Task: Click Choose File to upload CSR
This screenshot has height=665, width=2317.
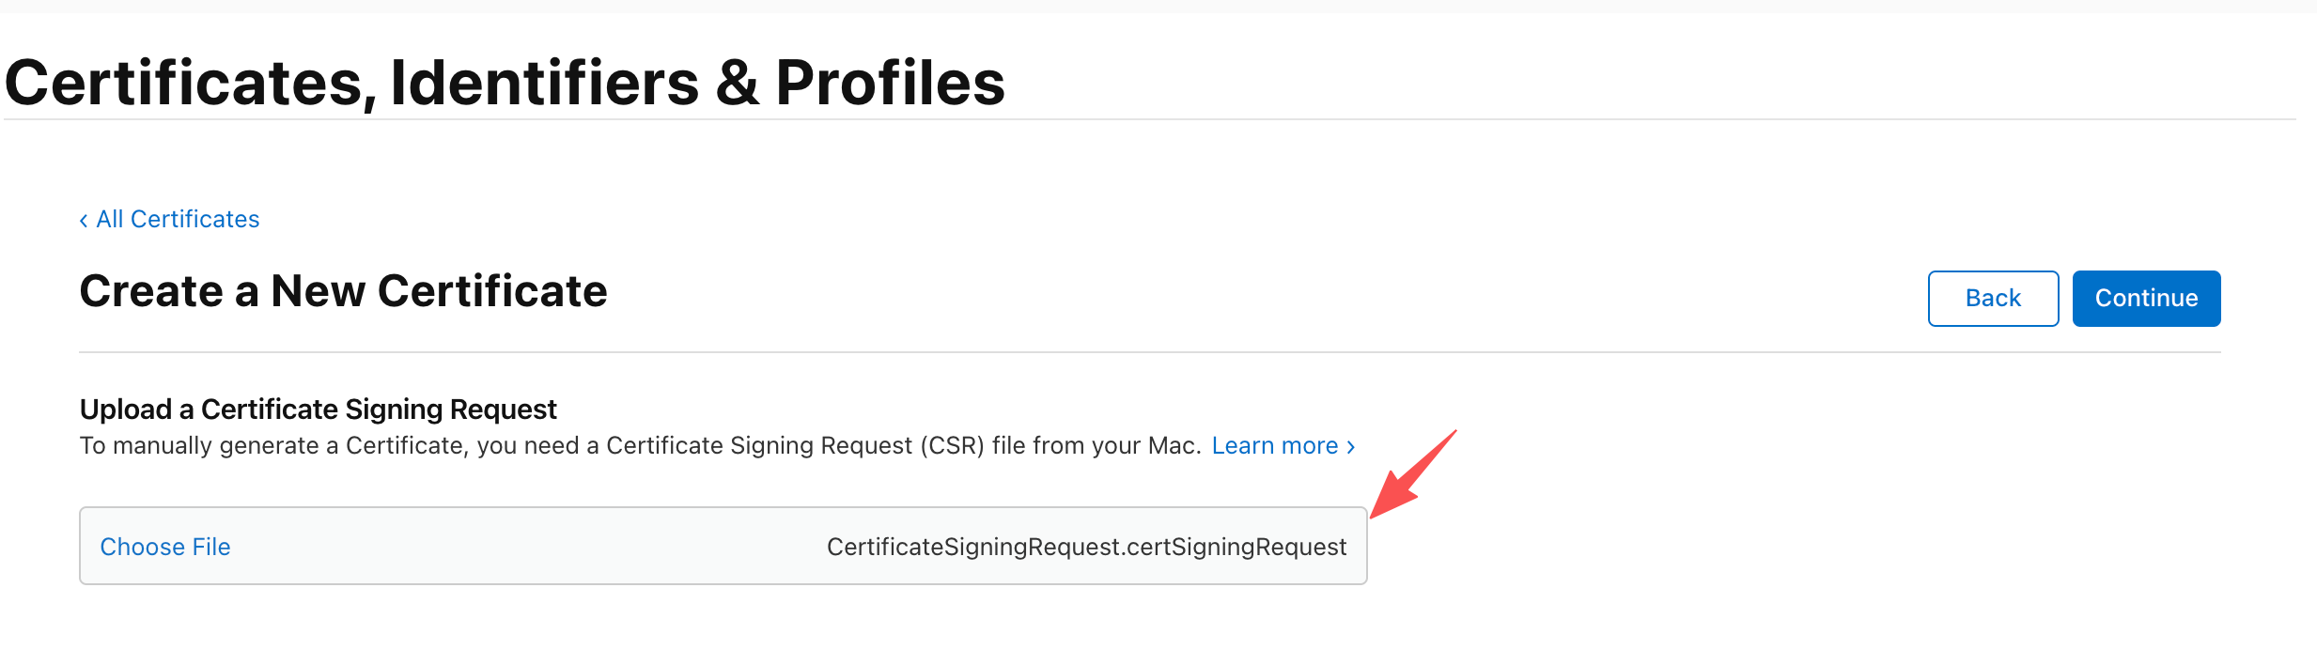Action: (165, 547)
